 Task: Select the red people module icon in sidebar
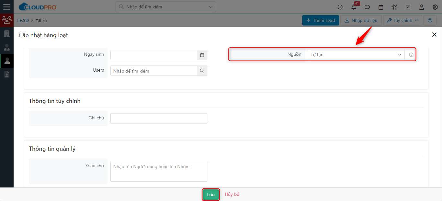coord(6,20)
